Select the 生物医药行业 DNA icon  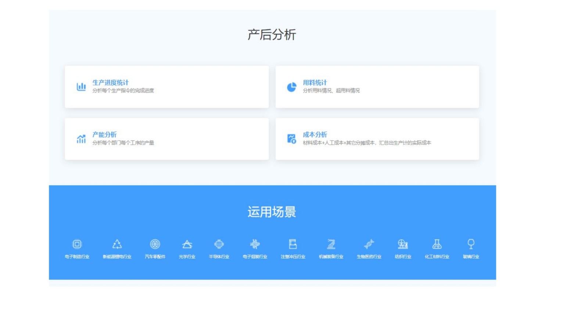[x=369, y=244]
